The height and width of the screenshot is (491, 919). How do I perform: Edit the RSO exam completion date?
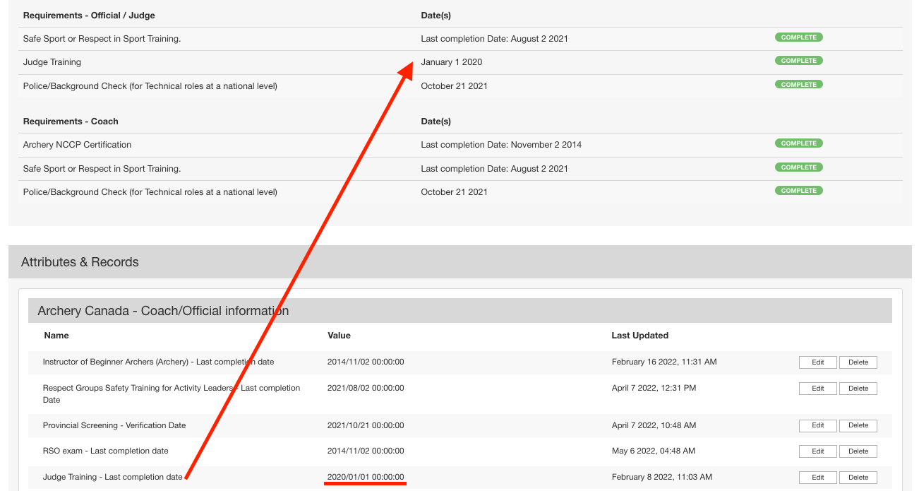817,451
